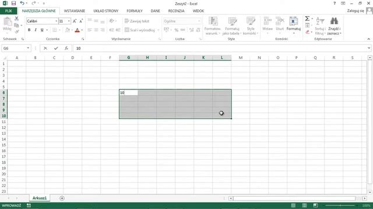Click the formula bar input showing 10
Screen dimensions: 373x209
tap(220, 48)
